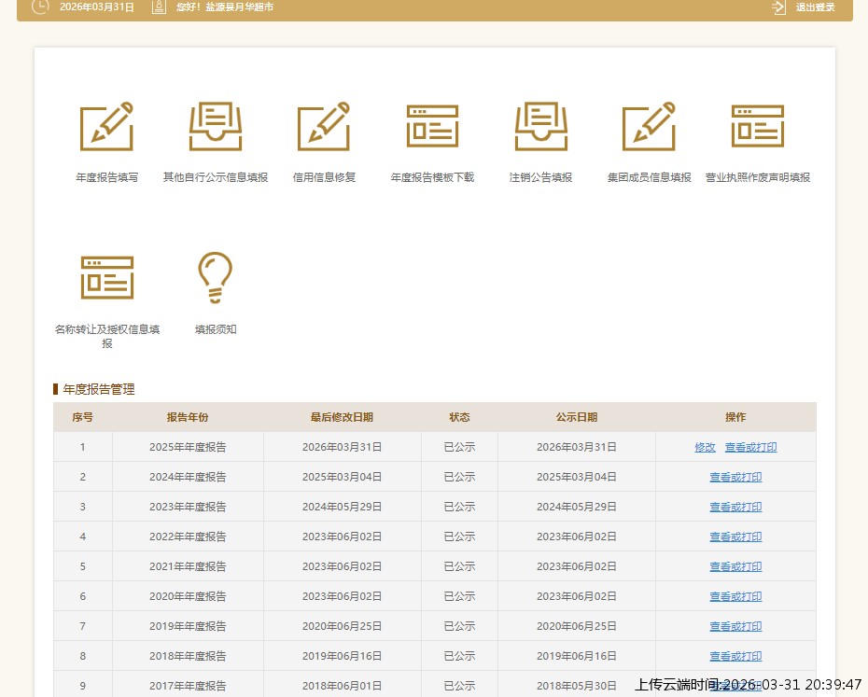Open 信用信息修复 edit icon
This screenshot has width=868, height=697.
pos(324,127)
